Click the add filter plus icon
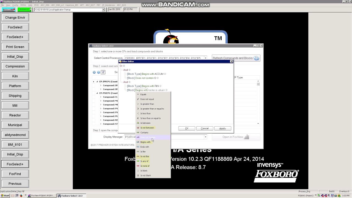 (x=94, y=72)
